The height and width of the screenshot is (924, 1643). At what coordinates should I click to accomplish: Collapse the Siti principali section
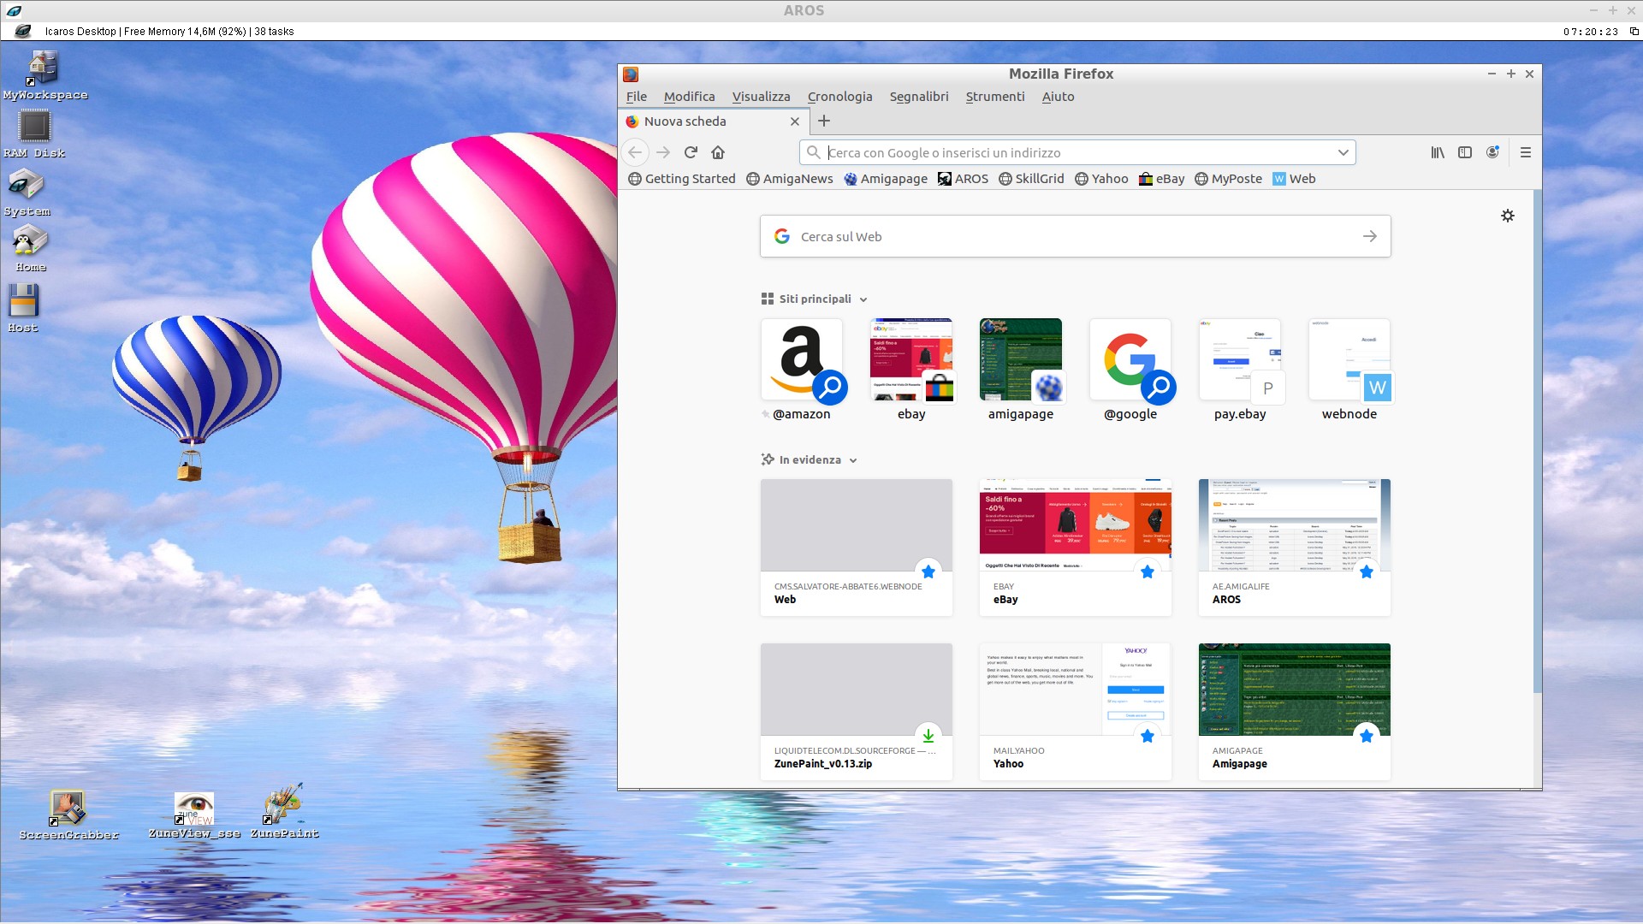(863, 299)
